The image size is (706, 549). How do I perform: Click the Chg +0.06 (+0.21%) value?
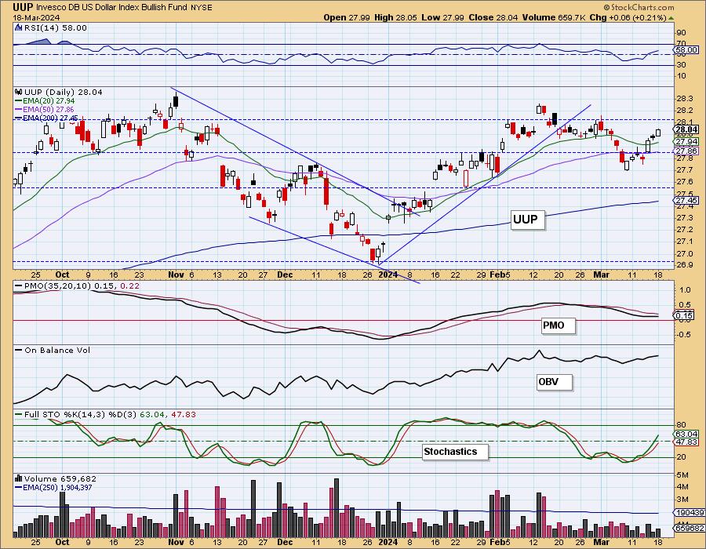[x=628, y=17]
